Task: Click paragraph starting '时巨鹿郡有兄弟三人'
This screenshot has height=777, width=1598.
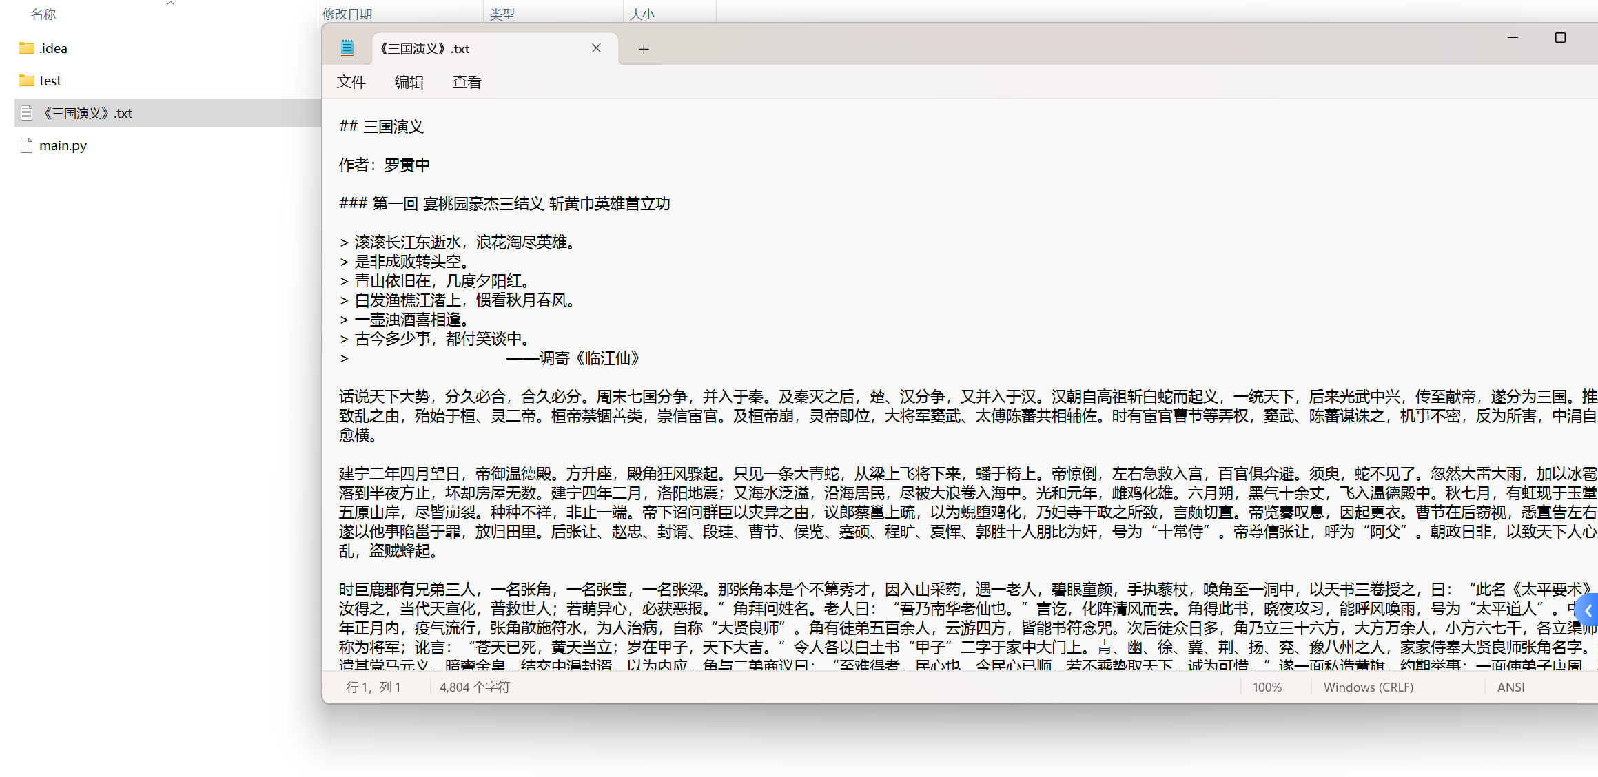Action: tap(968, 626)
